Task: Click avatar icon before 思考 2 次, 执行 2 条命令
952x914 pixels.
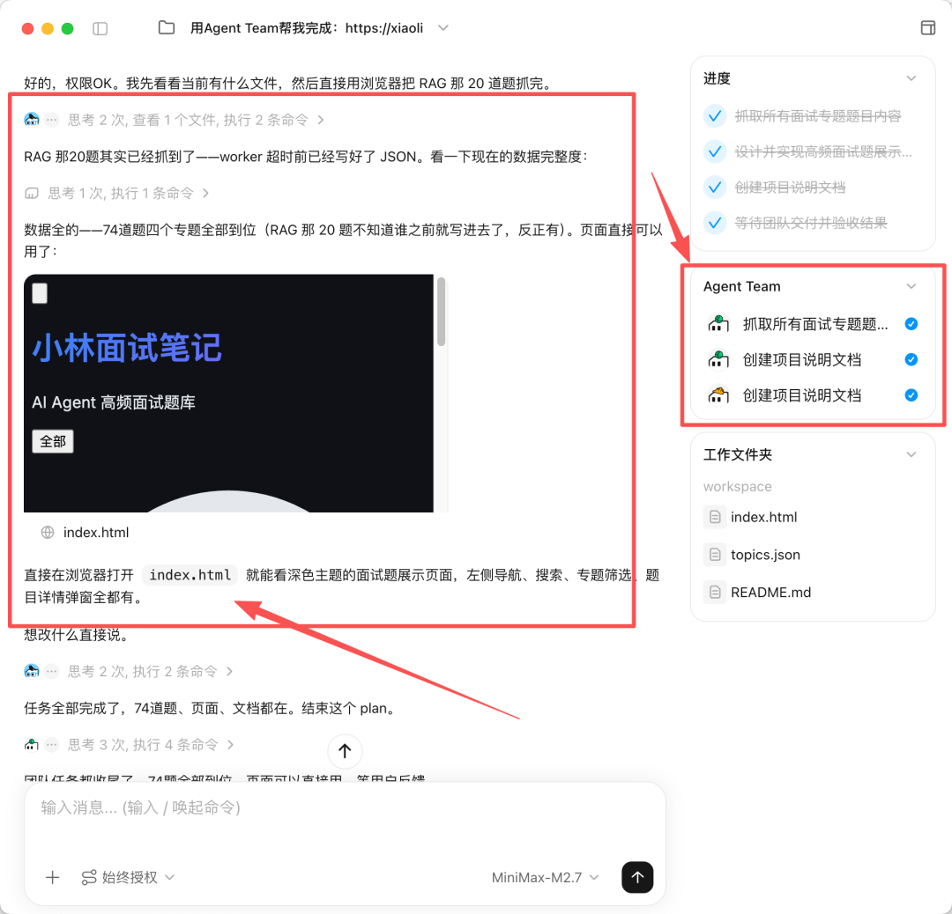Action: click(32, 671)
